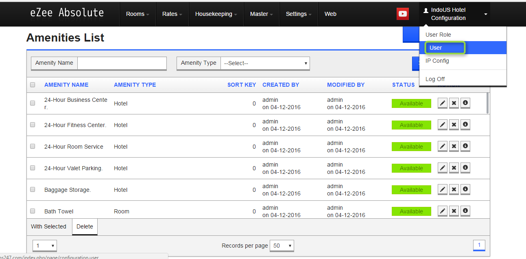Toggle Available status for Bath Towel
The height and width of the screenshot is (259, 526).
(411, 211)
